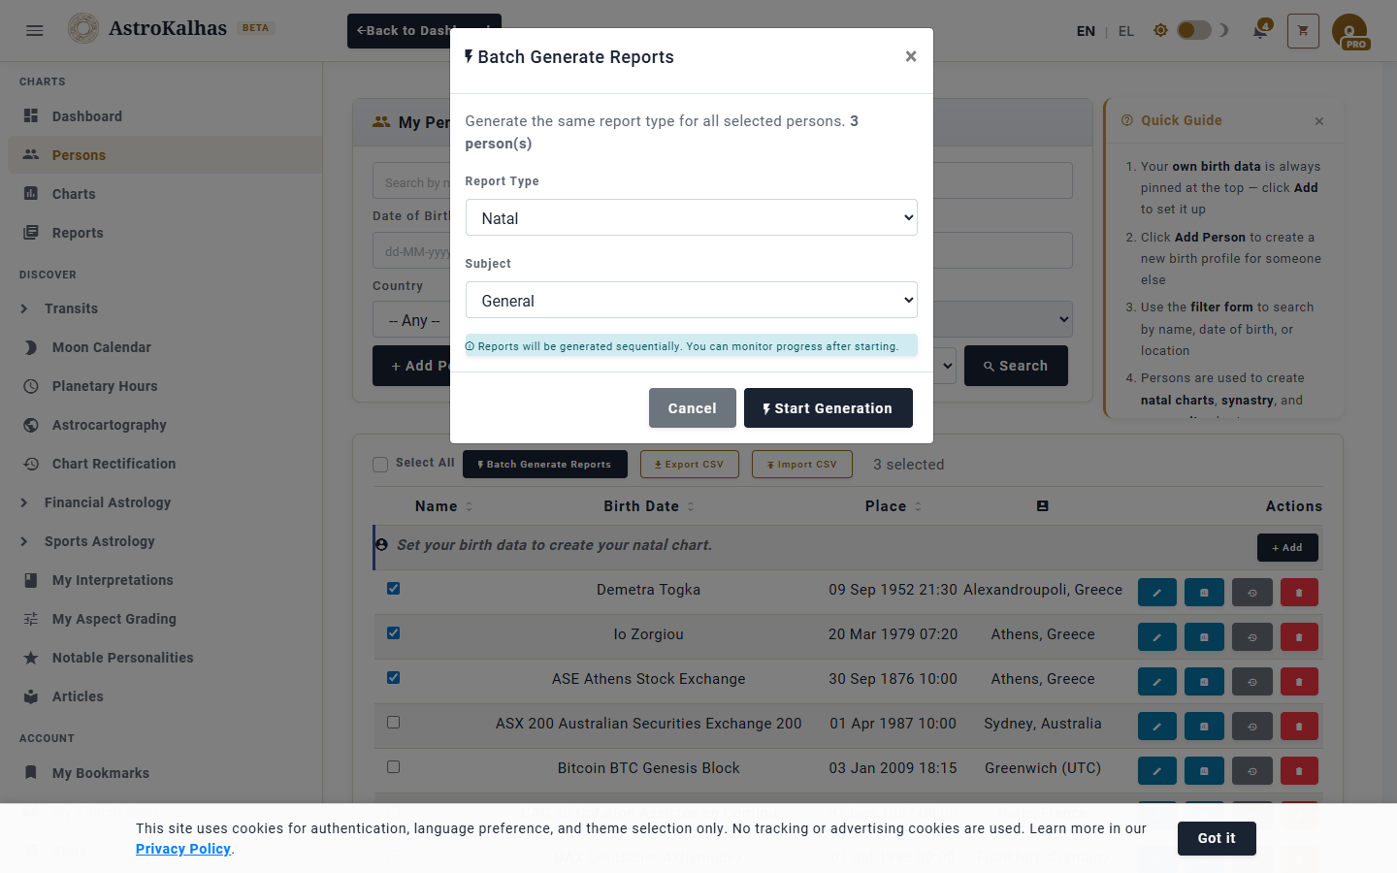Toggle the hamburger sidebar menu

pyautogui.click(x=35, y=30)
